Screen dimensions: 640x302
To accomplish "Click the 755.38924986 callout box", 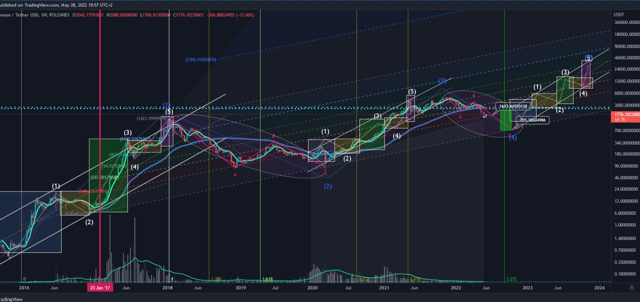I will click(x=532, y=120).
